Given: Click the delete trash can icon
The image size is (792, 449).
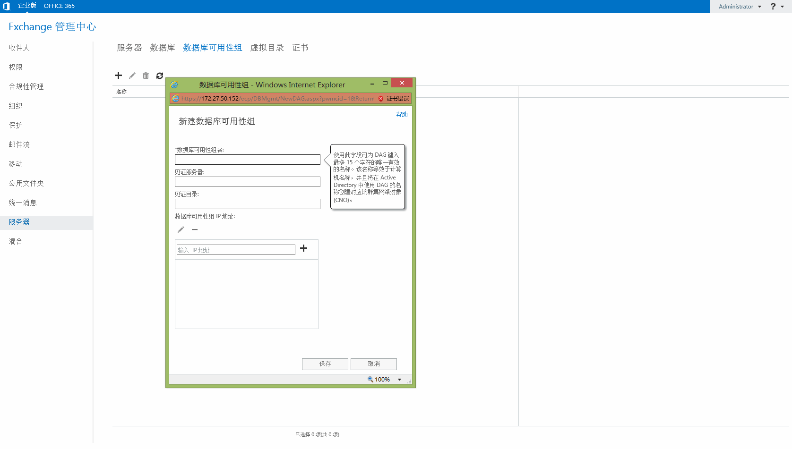Looking at the screenshot, I should pyautogui.click(x=146, y=76).
